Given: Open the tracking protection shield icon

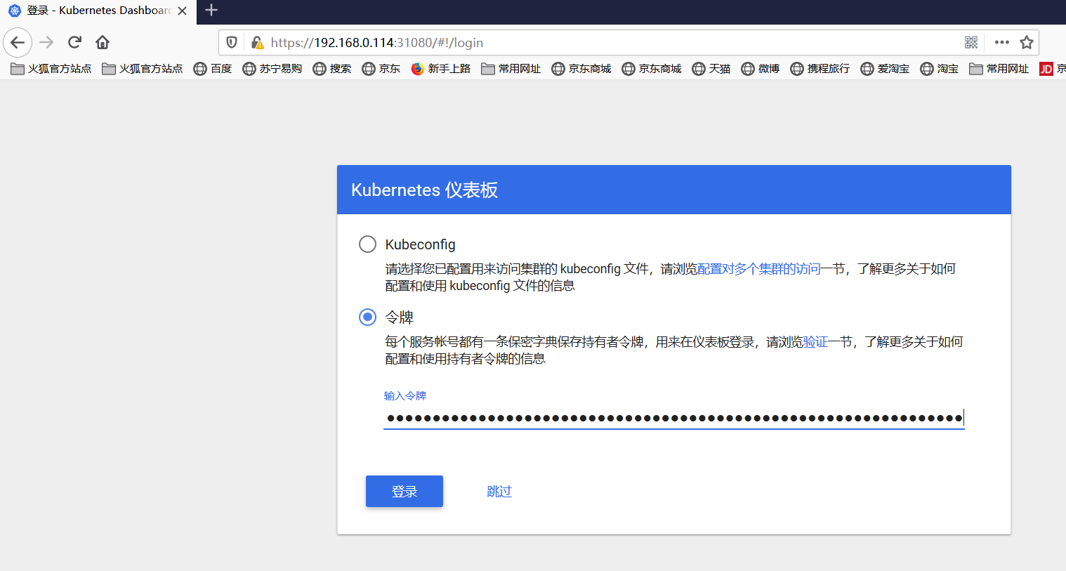Looking at the screenshot, I should point(232,43).
